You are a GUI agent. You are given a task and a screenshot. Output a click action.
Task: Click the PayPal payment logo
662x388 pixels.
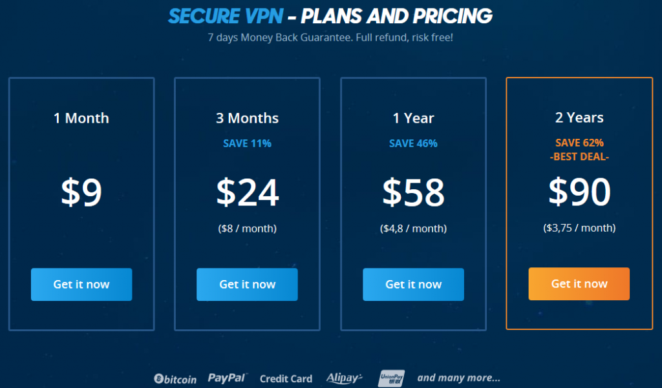pos(228,378)
